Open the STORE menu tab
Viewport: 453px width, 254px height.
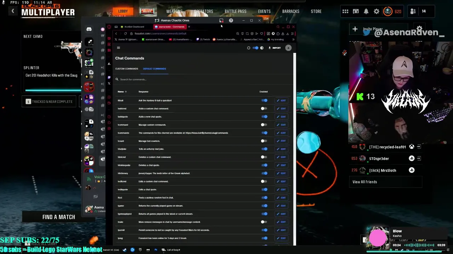tap(316, 11)
